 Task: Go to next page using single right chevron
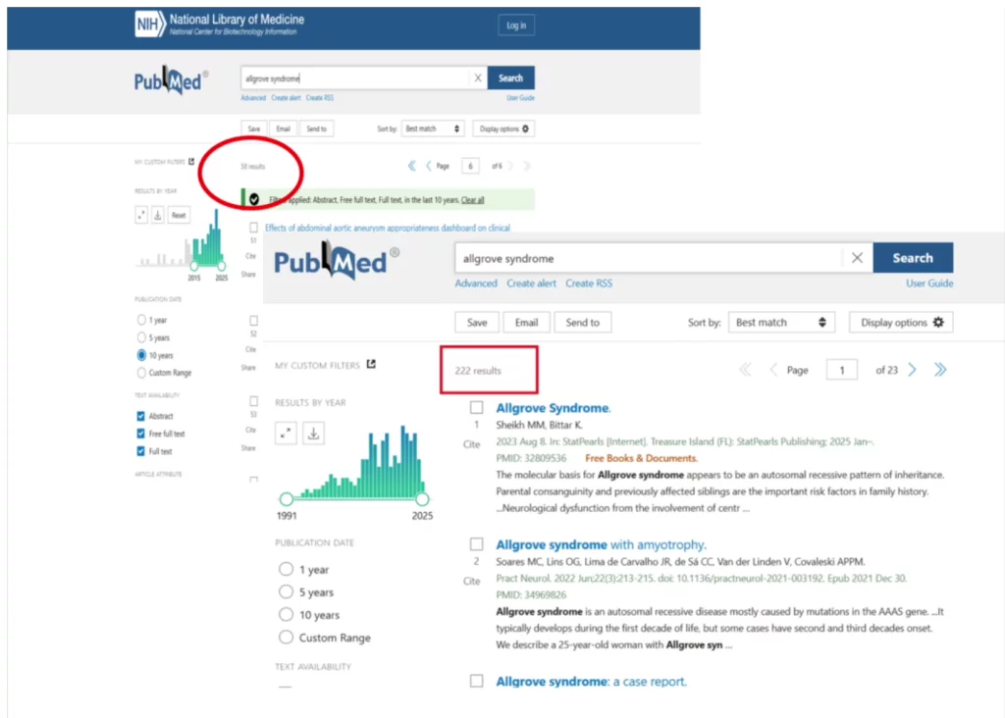[912, 370]
